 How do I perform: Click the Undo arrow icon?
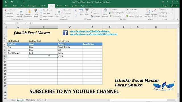(12, 2)
